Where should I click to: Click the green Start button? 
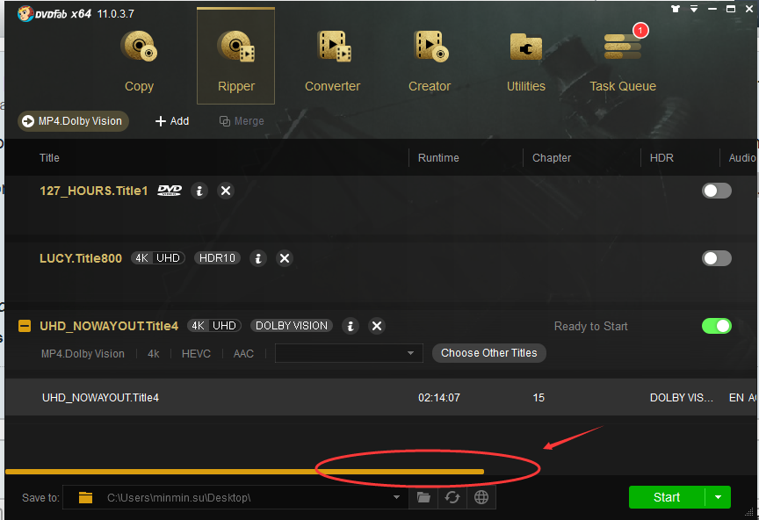(x=667, y=497)
